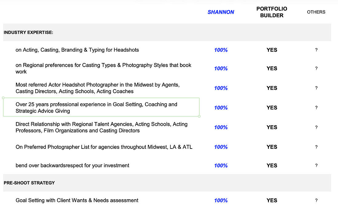Click YES in the bend over backwards row
The height and width of the screenshot is (210, 338).
pyautogui.click(x=272, y=166)
